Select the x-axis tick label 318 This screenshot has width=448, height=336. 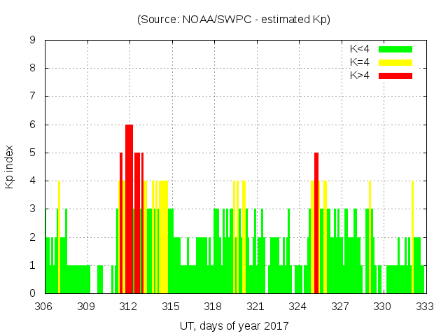coord(213,306)
